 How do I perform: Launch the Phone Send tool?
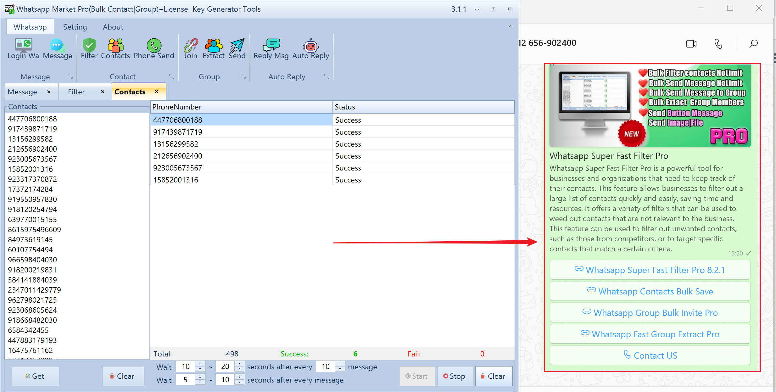[154, 49]
